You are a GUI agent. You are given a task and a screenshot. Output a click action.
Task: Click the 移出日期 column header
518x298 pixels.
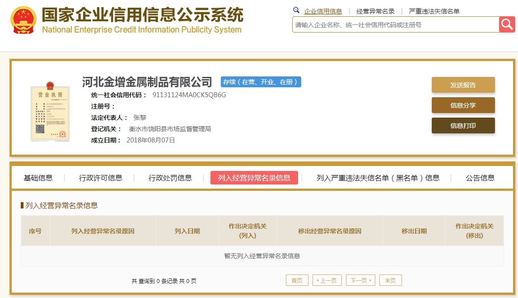414,231
